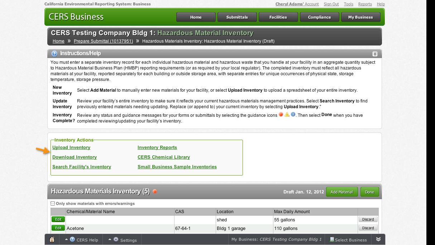Click the yellow warning guidance icon
This screenshot has height=245, width=435.
point(287,115)
